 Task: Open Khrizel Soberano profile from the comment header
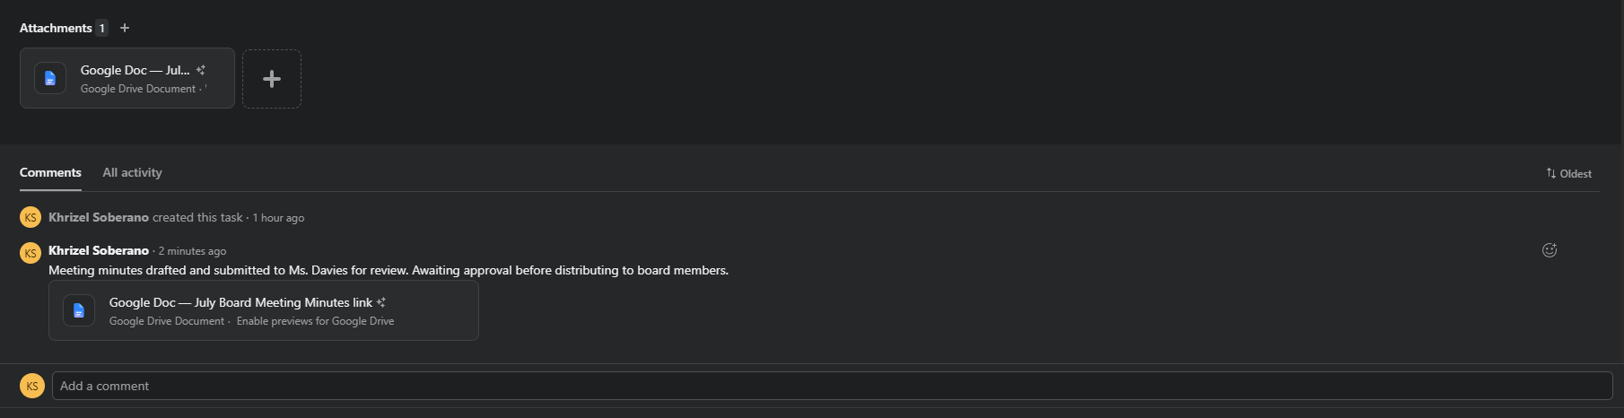[x=99, y=250]
